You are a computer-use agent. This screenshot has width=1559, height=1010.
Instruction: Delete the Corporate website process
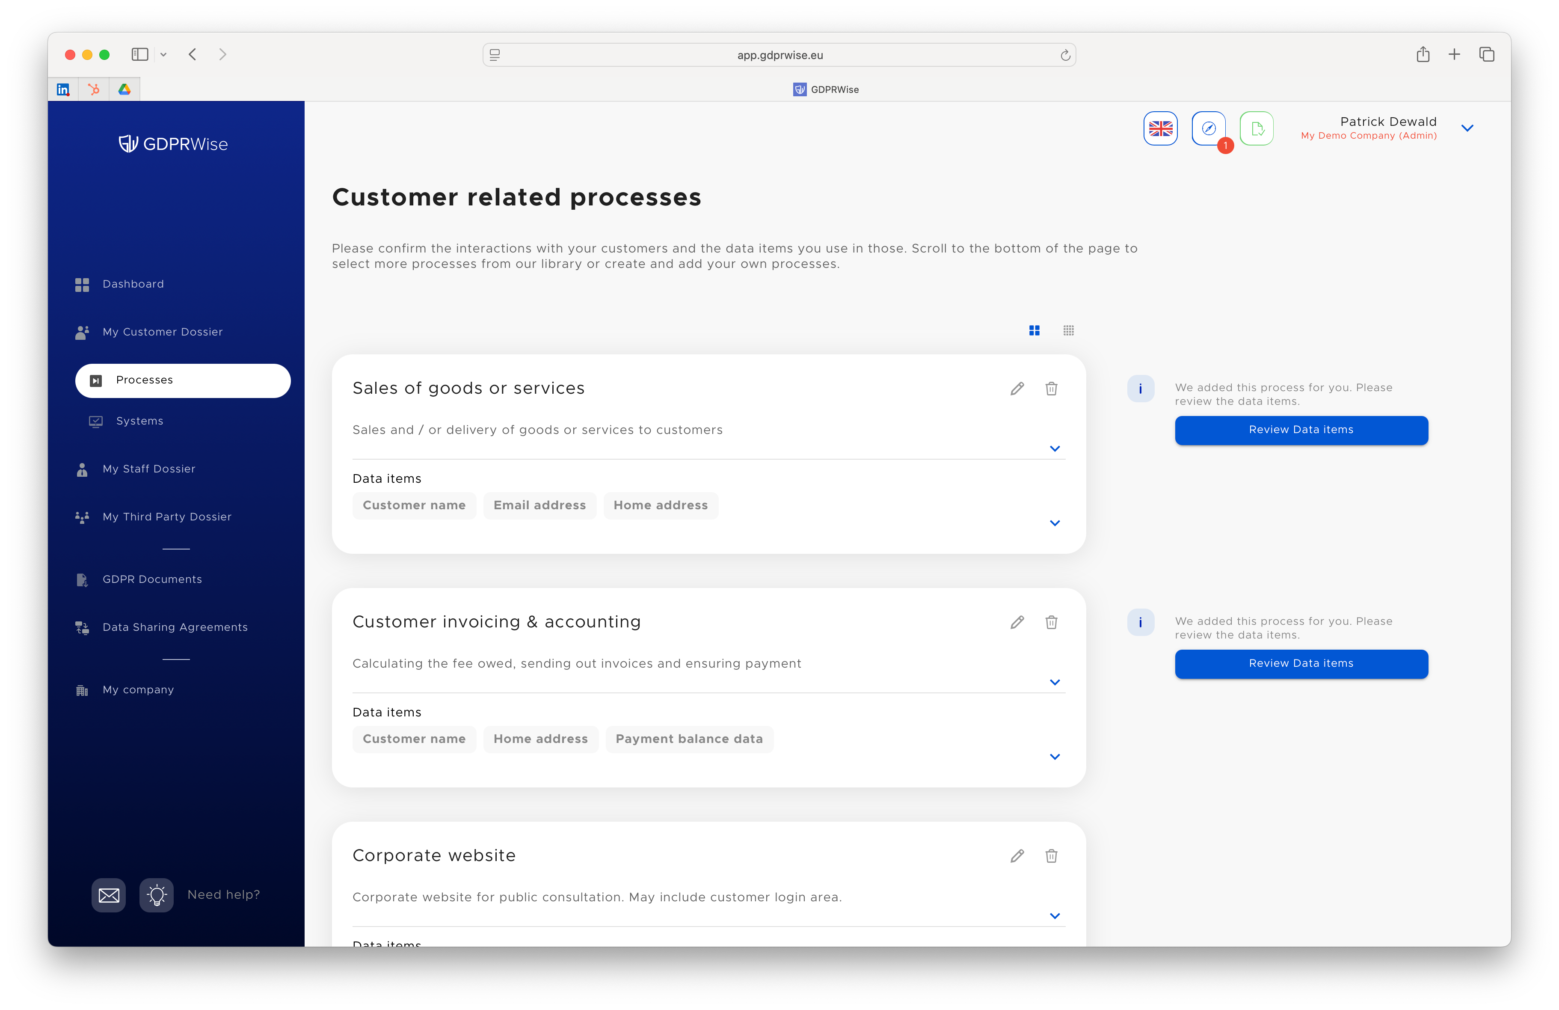coord(1051,856)
